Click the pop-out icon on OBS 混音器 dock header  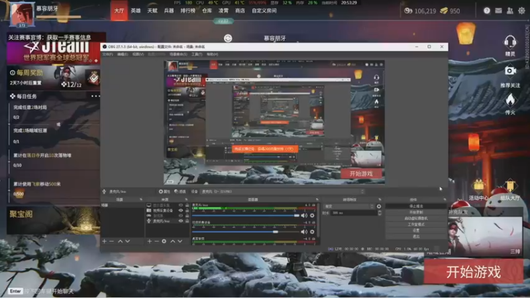[x=317, y=200]
